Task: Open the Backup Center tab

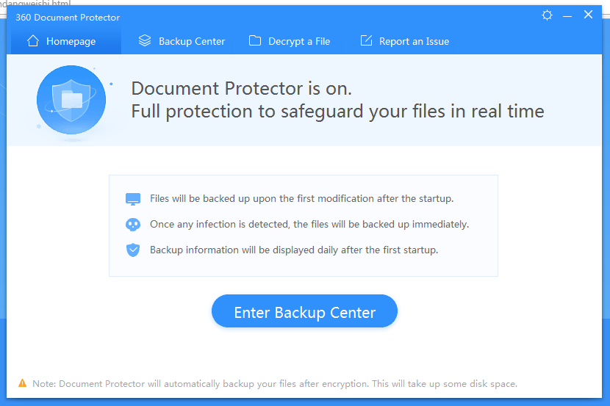Action: (x=182, y=41)
